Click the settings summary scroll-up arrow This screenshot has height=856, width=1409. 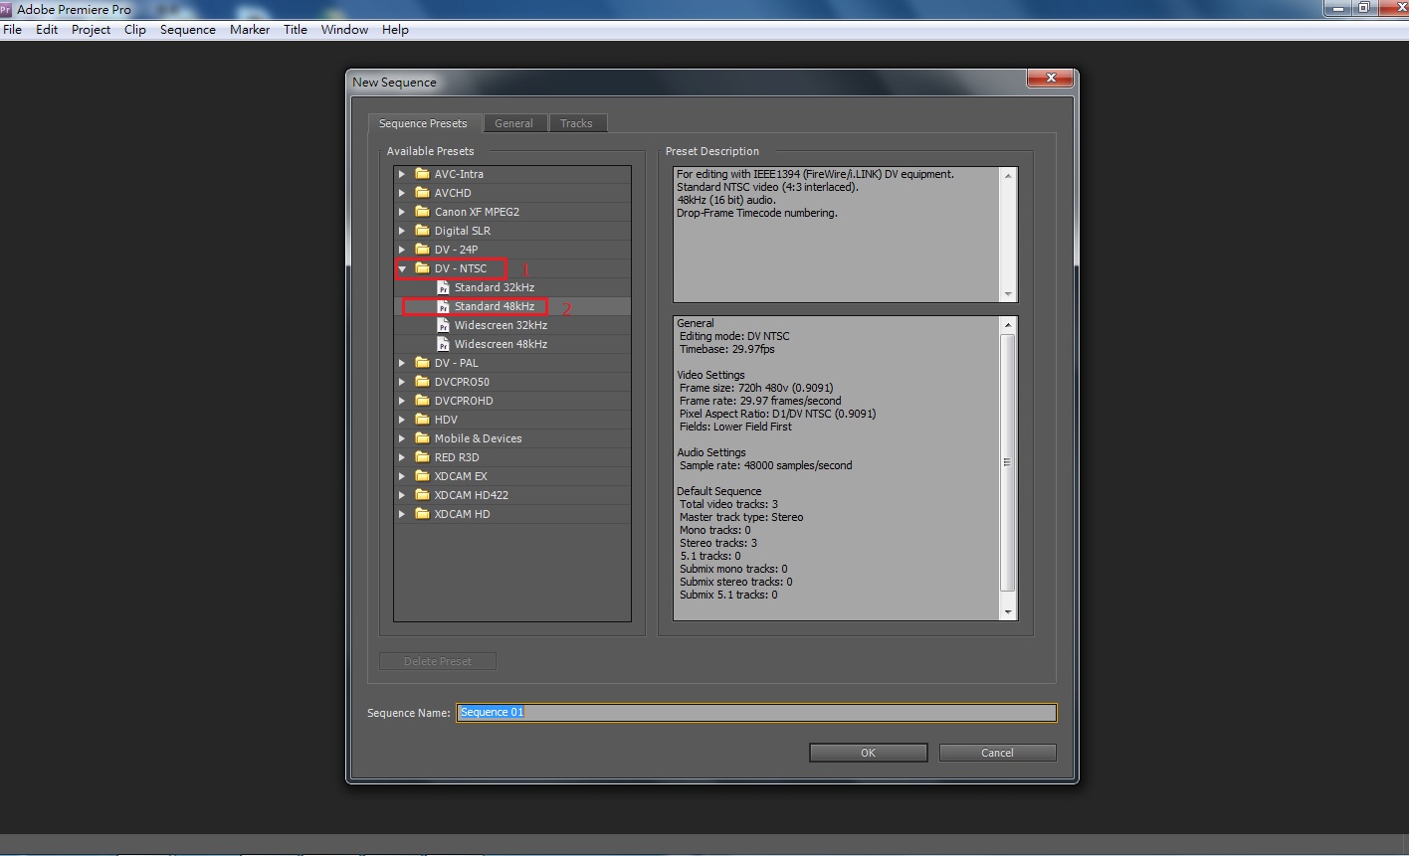click(x=1007, y=325)
